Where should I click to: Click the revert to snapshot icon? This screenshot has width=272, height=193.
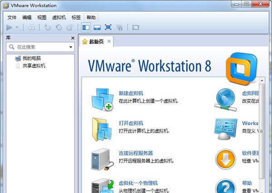(58, 27)
